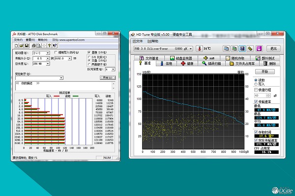The image size is (295, 196).
Task: Click the 85.0 MB/秒 average value
Action: (266, 125)
